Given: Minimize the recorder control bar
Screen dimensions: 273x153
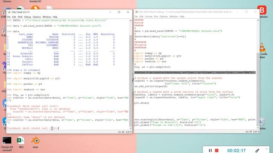Looking at the screenshot, I should 266,149.
